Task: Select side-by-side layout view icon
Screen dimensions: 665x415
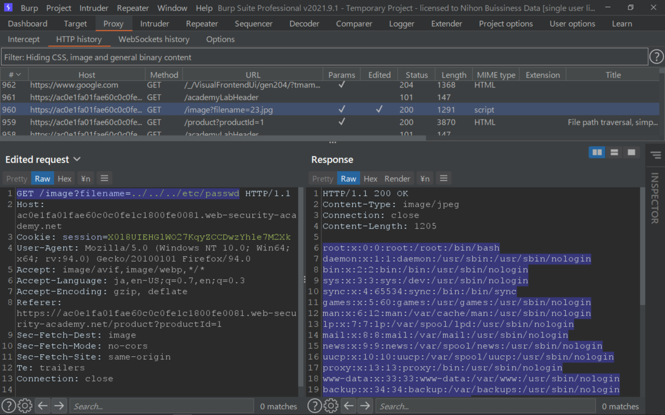Action: (x=597, y=152)
